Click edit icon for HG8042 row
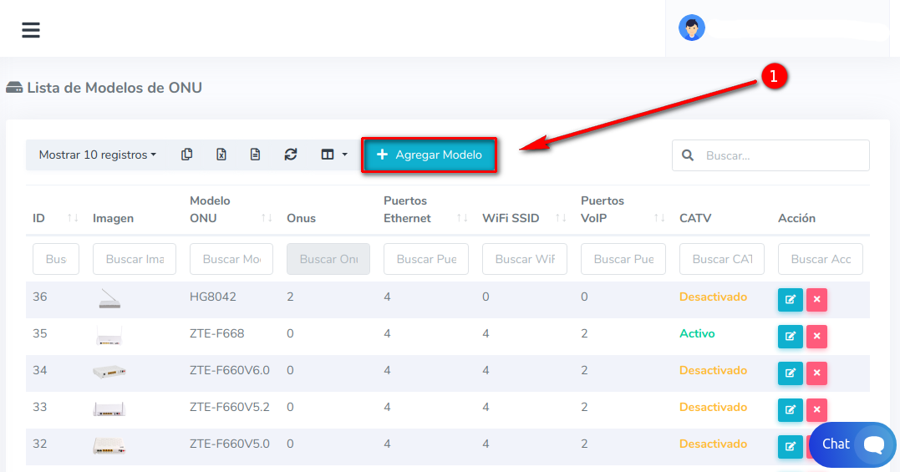The image size is (900, 472). tap(790, 300)
